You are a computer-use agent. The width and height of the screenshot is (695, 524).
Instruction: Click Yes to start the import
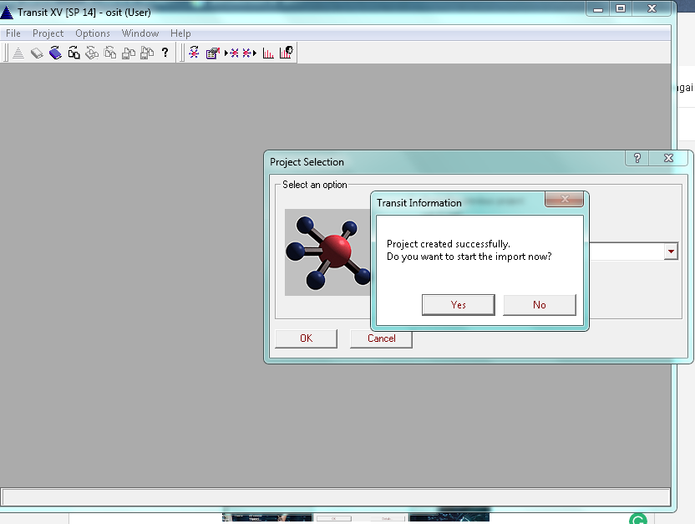[459, 304]
